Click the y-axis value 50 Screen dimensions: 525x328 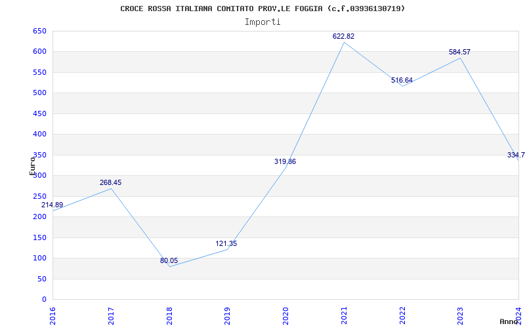coord(41,279)
